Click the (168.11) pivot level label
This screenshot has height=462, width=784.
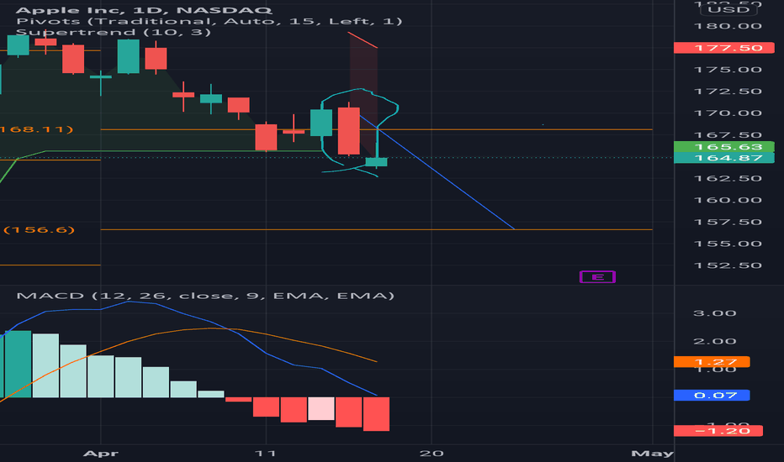(x=37, y=129)
